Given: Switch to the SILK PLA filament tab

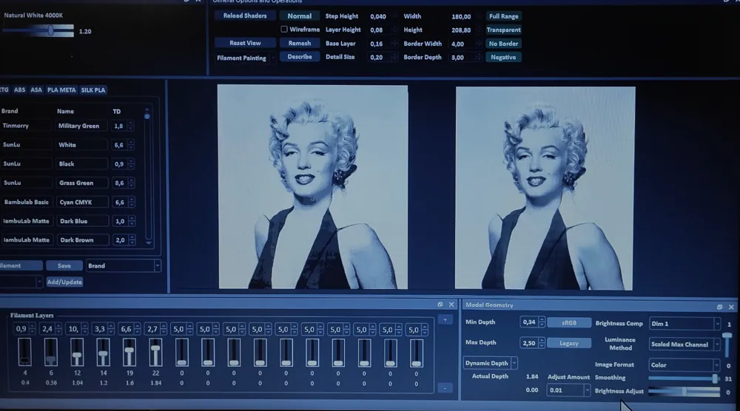Looking at the screenshot, I should click(x=93, y=89).
